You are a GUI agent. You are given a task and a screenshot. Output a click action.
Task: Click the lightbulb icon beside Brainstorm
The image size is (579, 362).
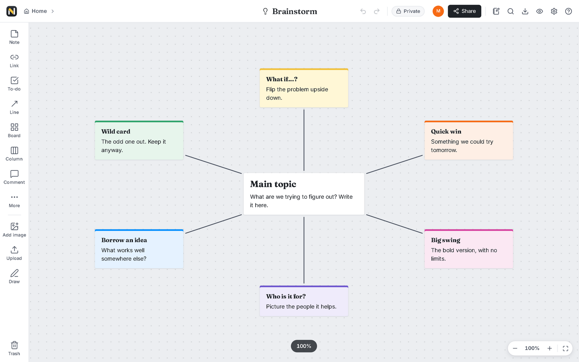[265, 11]
